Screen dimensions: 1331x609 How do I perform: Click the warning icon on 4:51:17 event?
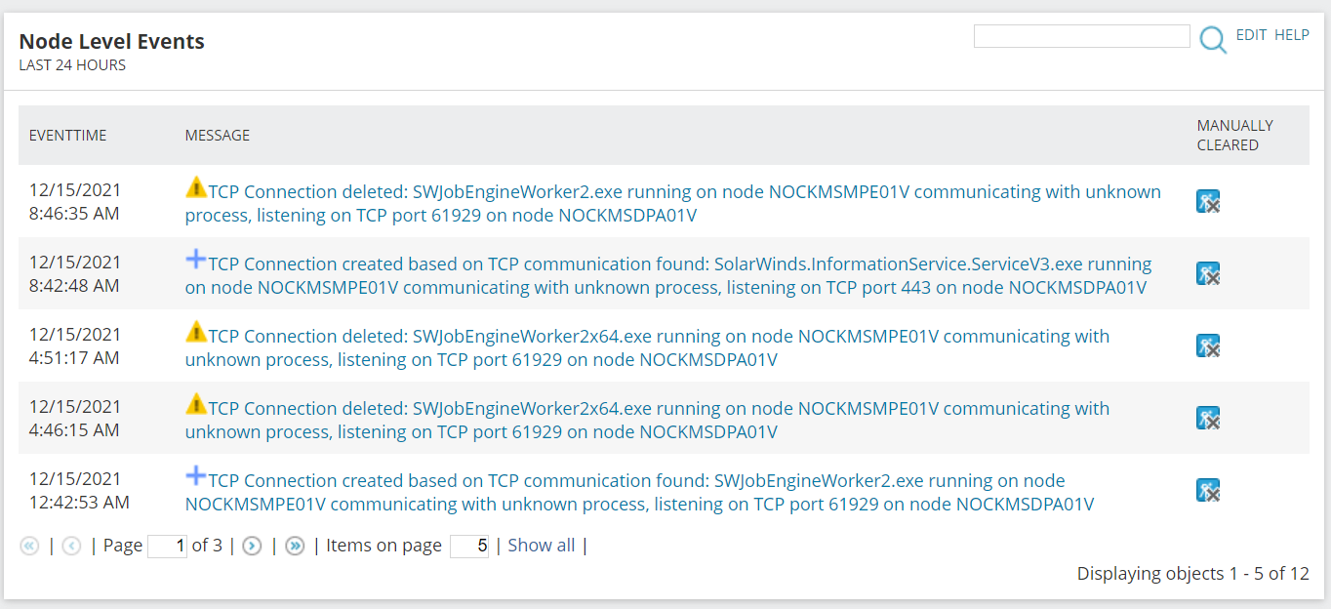196,332
